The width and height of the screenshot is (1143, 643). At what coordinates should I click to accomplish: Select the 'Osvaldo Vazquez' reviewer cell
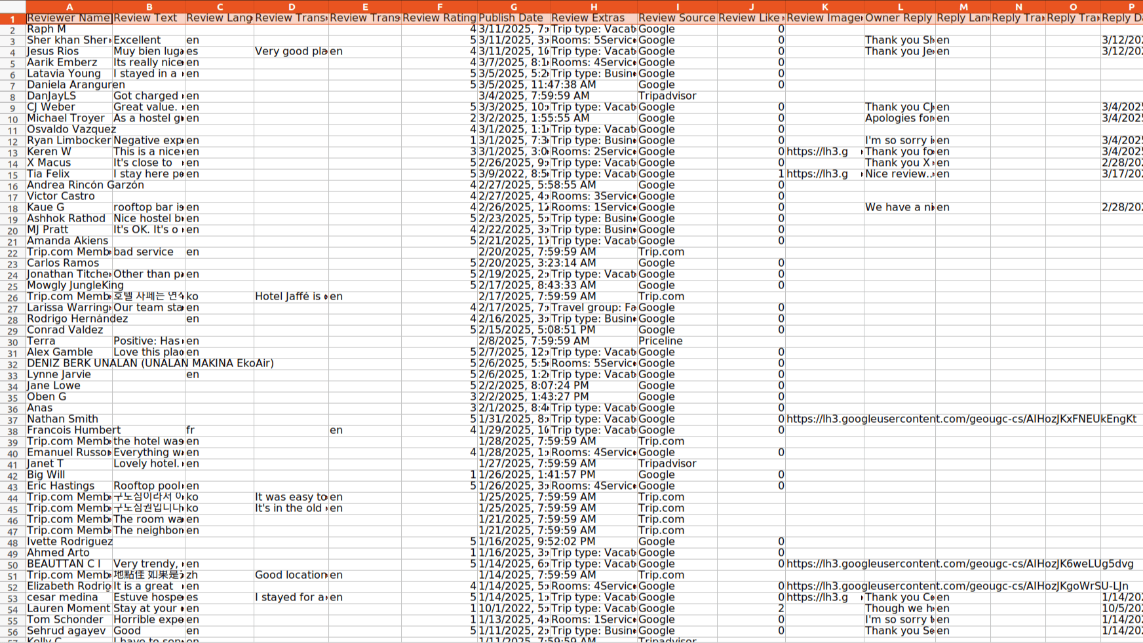(x=69, y=129)
